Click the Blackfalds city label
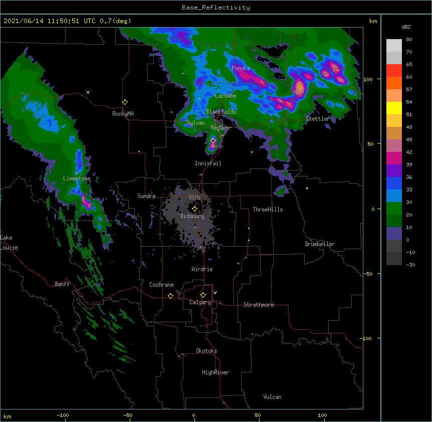 (x=221, y=112)
